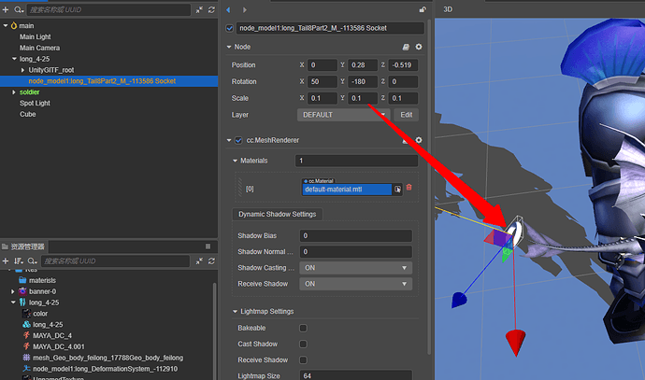Viewport: 645px width, 380px height.
Task: Select Main Camera in the hierarchy
Action: point(40,48)
